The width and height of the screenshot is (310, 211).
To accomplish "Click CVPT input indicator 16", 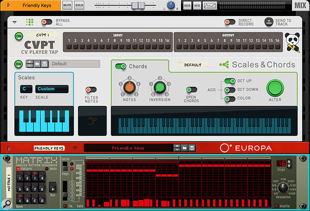I will 167,46.
